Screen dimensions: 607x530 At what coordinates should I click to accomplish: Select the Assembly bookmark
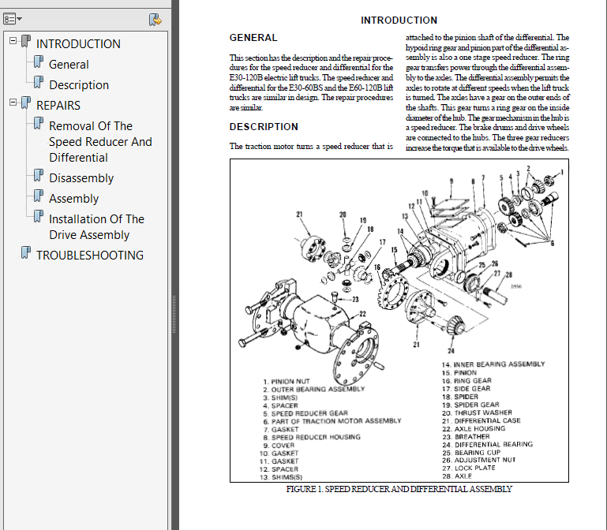[x=74, y=199]
